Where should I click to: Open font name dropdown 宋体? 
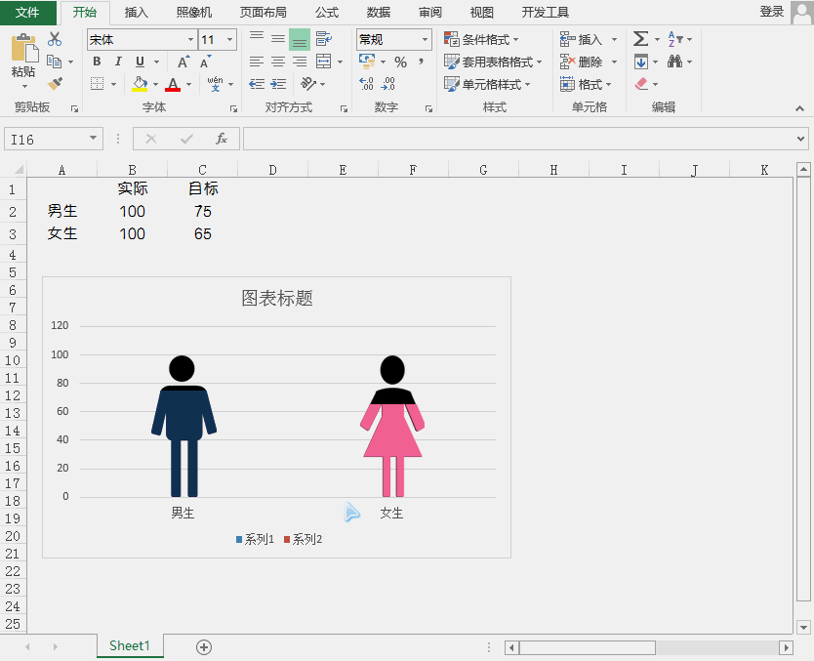click(x=190, y=39)
